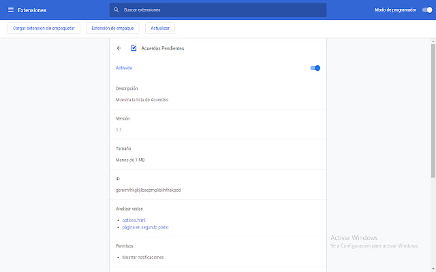Click the search magnifier icon
Screen dimensions: 436x272
click(116, 10)
